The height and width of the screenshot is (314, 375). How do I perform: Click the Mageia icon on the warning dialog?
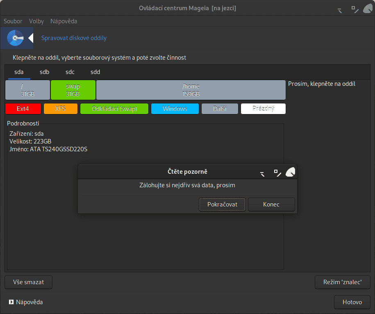(291, 172)
